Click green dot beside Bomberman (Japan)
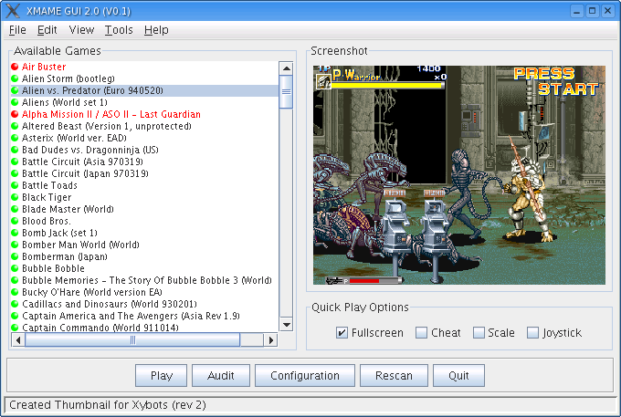The height and width of the screenshot is (417, 621). 15,256
